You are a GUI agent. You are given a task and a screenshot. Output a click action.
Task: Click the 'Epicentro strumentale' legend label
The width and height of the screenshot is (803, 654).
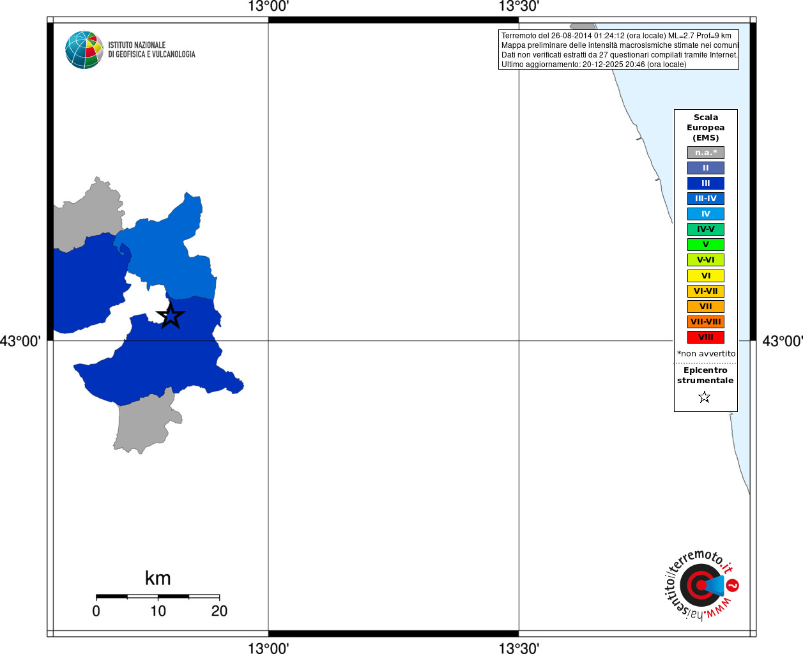[x=705, y=376]
